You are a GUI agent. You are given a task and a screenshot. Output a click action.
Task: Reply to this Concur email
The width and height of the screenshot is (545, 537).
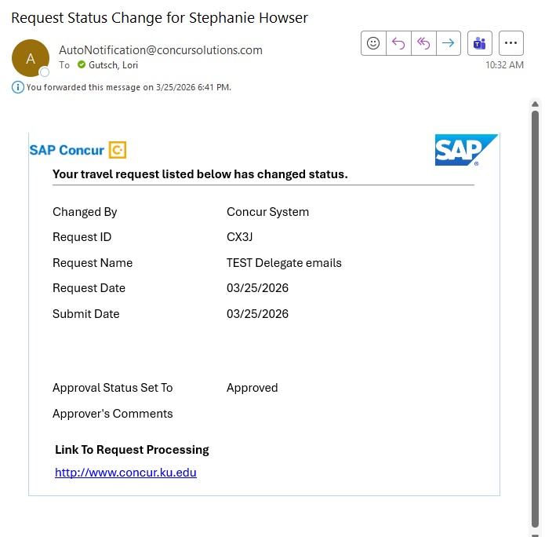(398, 43)
